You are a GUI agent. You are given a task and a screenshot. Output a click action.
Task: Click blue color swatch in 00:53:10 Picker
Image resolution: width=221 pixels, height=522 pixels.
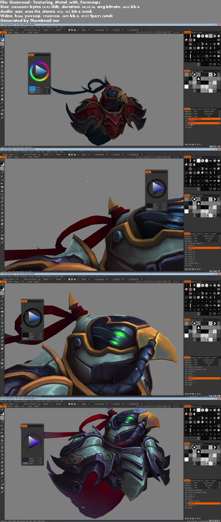click(x=32, y=88)
